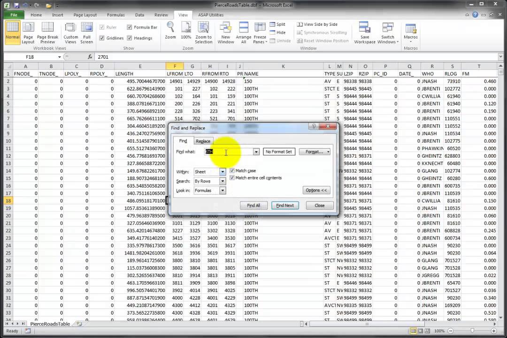Open the Macros button

(411, 32)
